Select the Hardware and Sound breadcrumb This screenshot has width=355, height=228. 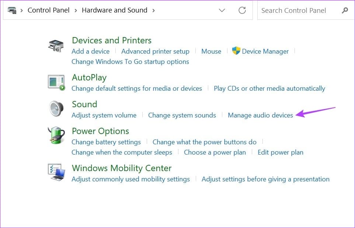click(114, 10)
